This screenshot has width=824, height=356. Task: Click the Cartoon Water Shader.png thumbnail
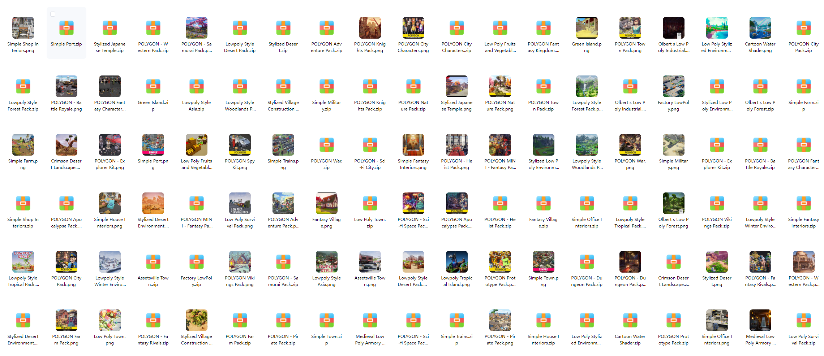pos(760,28)
